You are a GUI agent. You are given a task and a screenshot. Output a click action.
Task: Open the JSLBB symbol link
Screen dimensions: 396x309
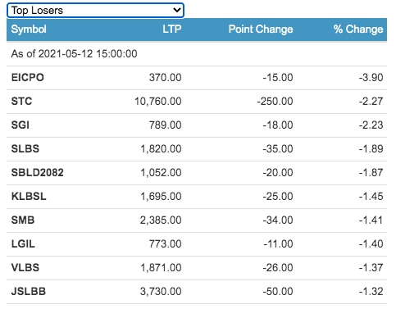[x=29, y=292]
